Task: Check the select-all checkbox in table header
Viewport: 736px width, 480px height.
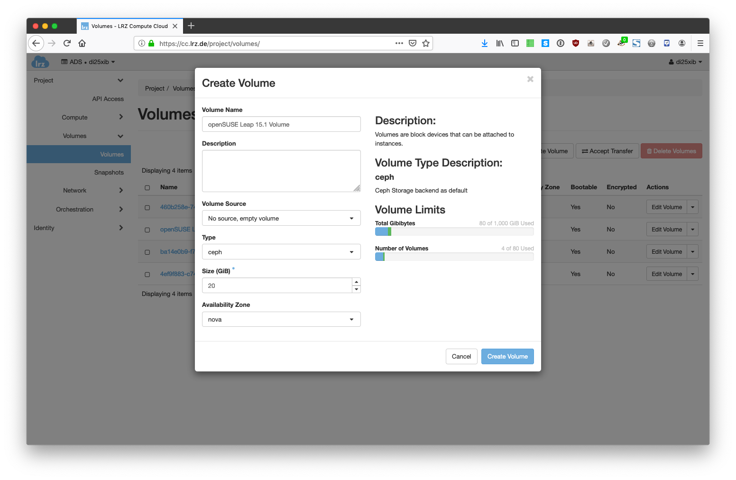Action: coord(147,188)
